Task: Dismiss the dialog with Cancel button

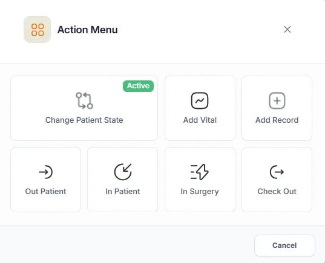Action: [284, 245]
